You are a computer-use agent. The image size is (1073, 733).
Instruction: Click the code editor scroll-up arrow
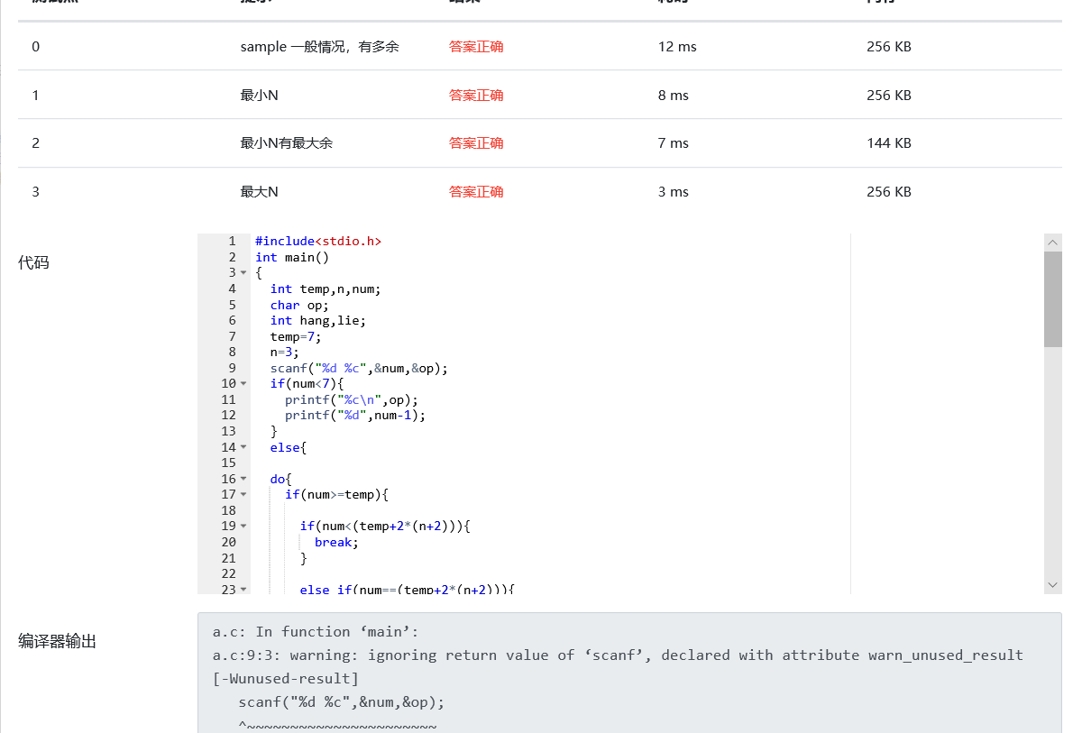click(1052, 243)
